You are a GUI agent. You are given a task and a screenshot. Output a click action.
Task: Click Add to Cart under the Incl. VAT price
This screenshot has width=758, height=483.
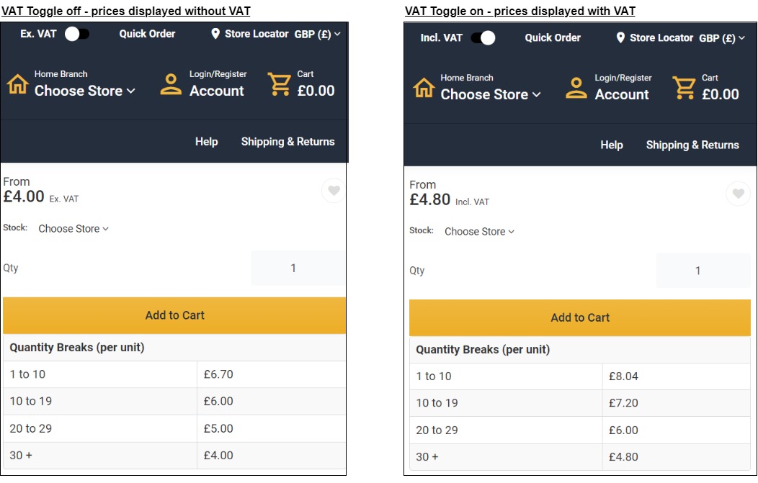[x=580, y=317]
